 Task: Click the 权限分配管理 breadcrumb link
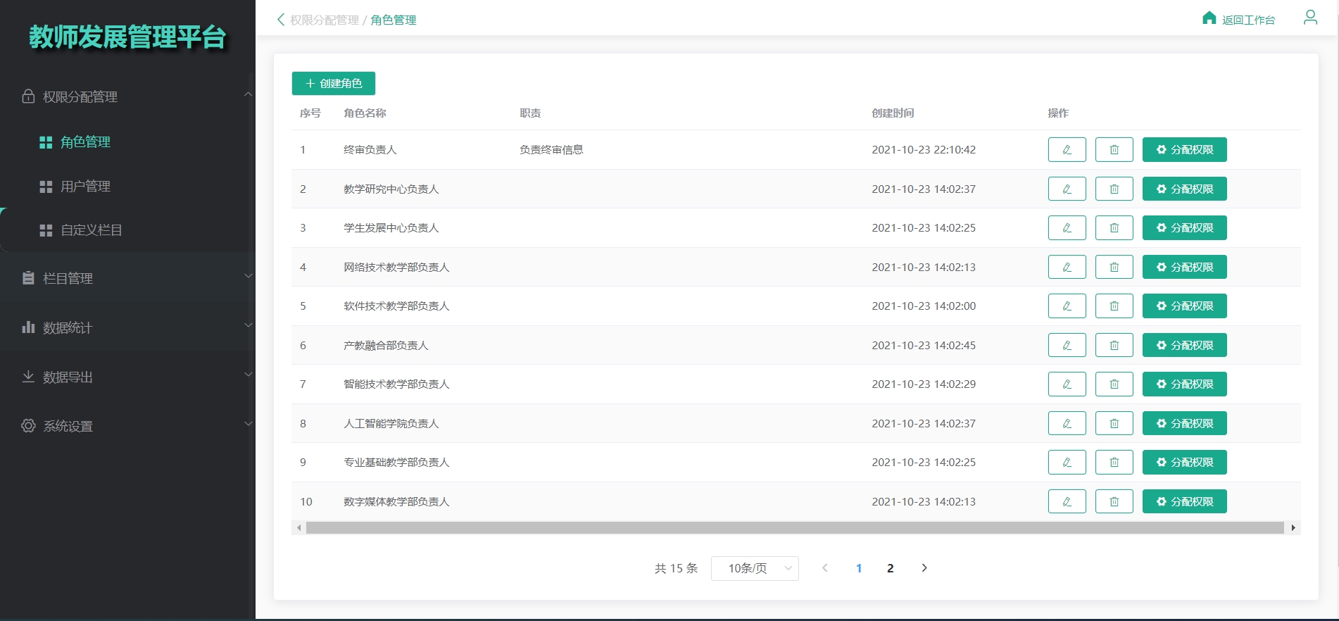(x=325, y=20)
